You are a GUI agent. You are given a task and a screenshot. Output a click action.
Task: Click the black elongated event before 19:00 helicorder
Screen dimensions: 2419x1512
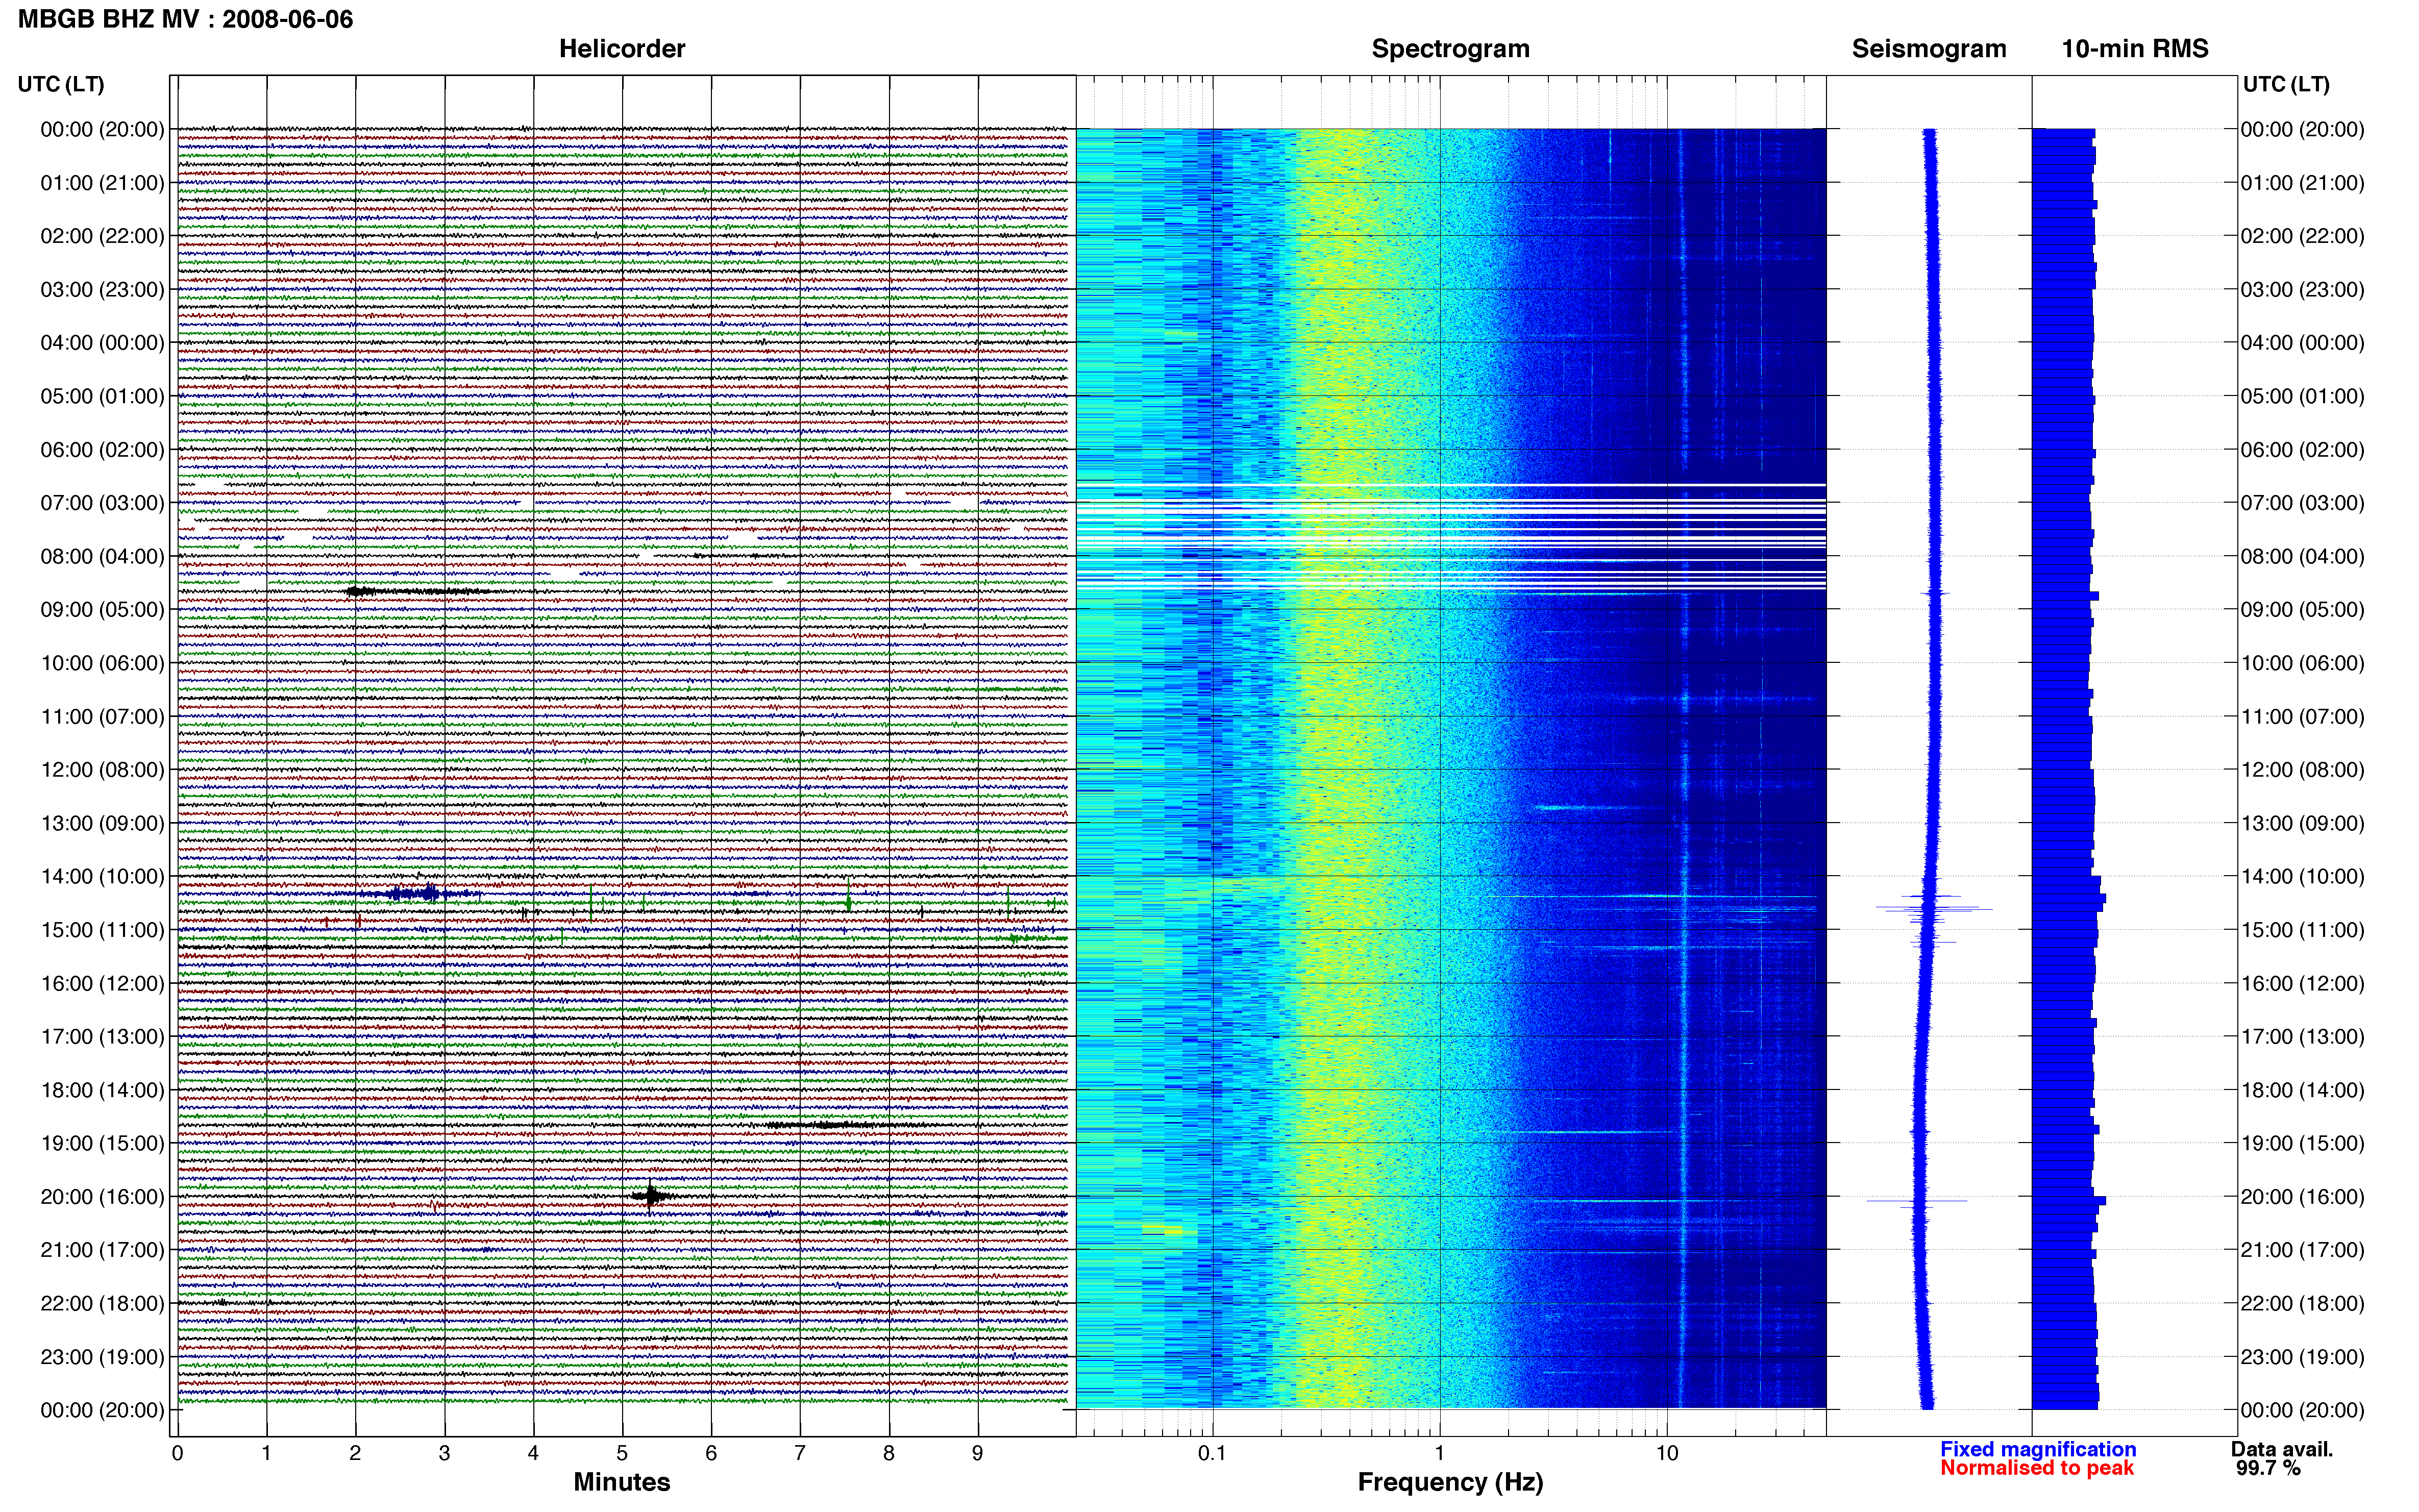(x=845, y=1125)
